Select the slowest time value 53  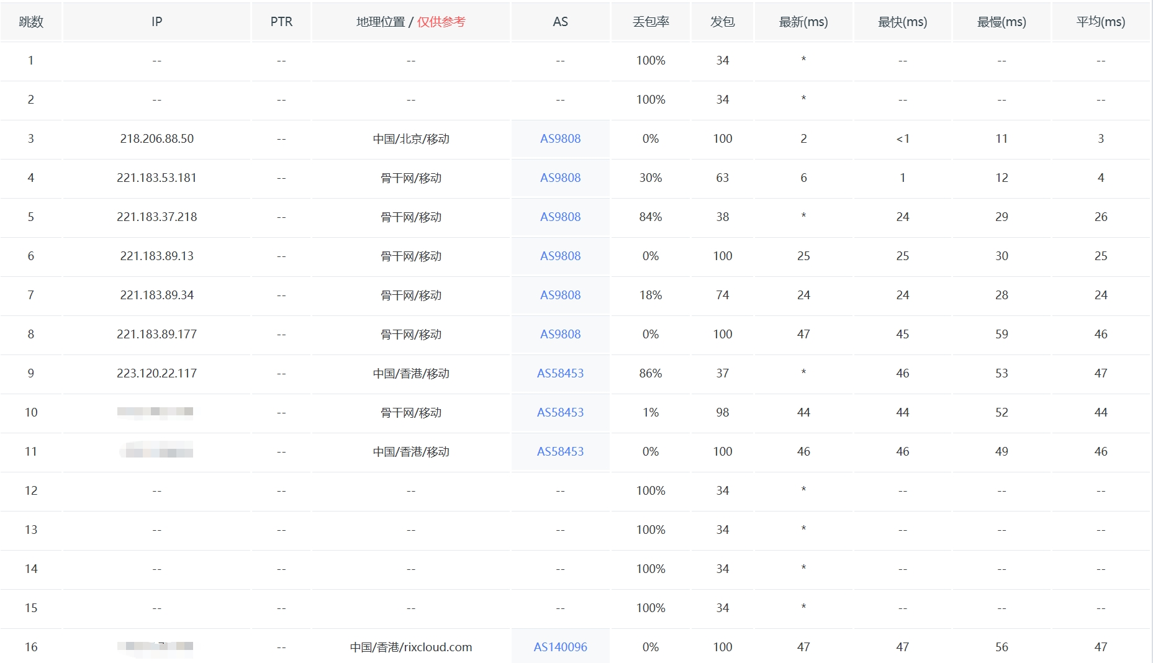[1002, 373]
